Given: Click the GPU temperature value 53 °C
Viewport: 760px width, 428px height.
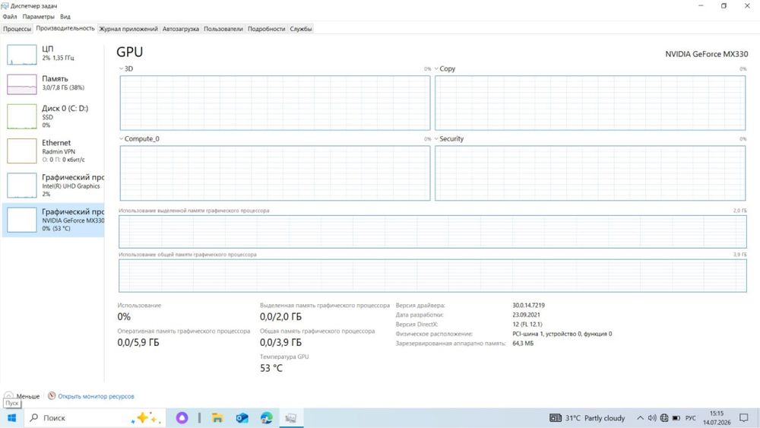Looking at the screenshot, I should tap(271, 369).
